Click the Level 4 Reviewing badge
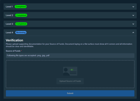Viewport: 140px width, 101px height. (x=21, y=32)
